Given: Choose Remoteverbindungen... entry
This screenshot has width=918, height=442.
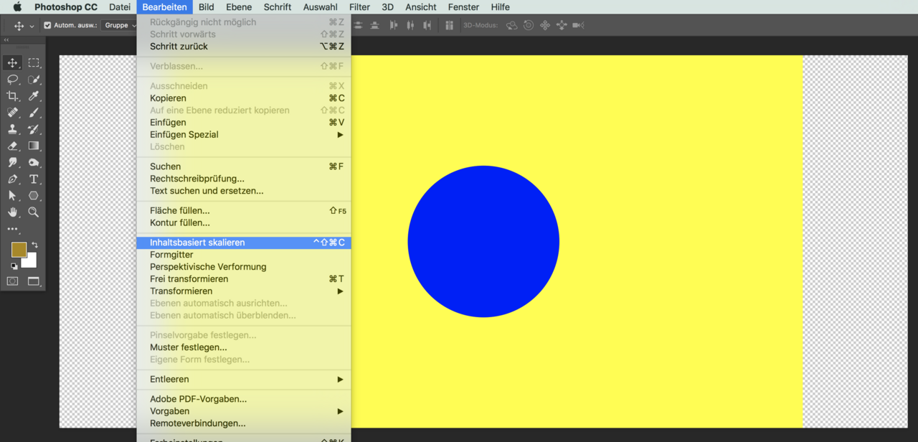Looking at the screenshot, I should [244, 423].
